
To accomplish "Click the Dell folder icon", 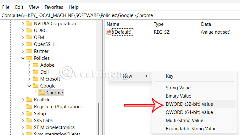I will tap(36, 72).
